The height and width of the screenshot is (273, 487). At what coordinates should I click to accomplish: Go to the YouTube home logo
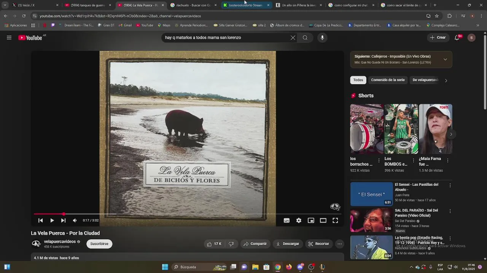pos(30,38)
